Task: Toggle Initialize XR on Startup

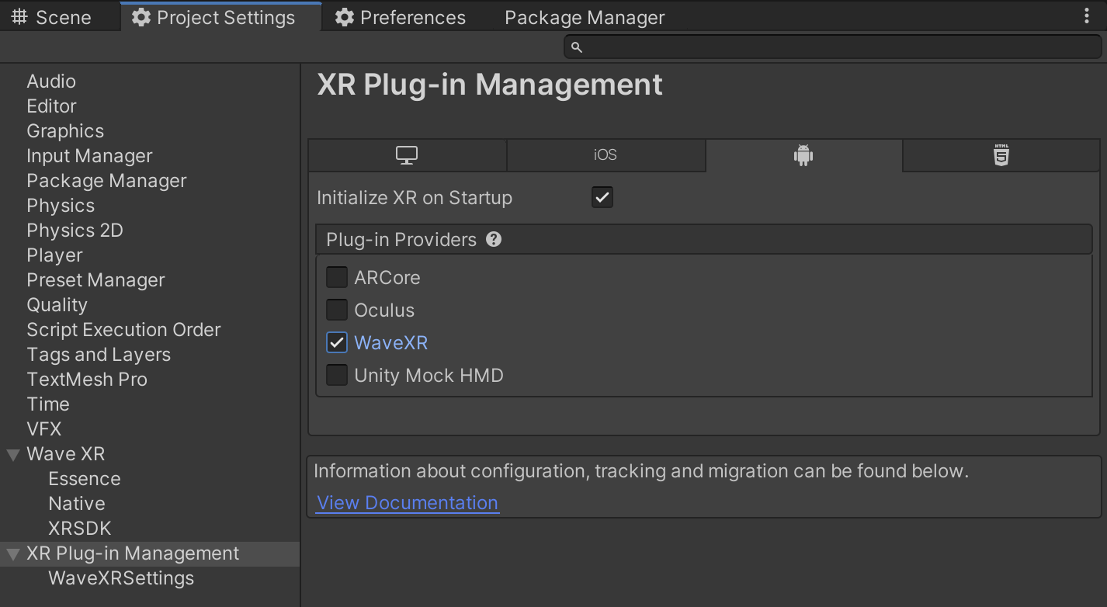Action: coord(602,197)
